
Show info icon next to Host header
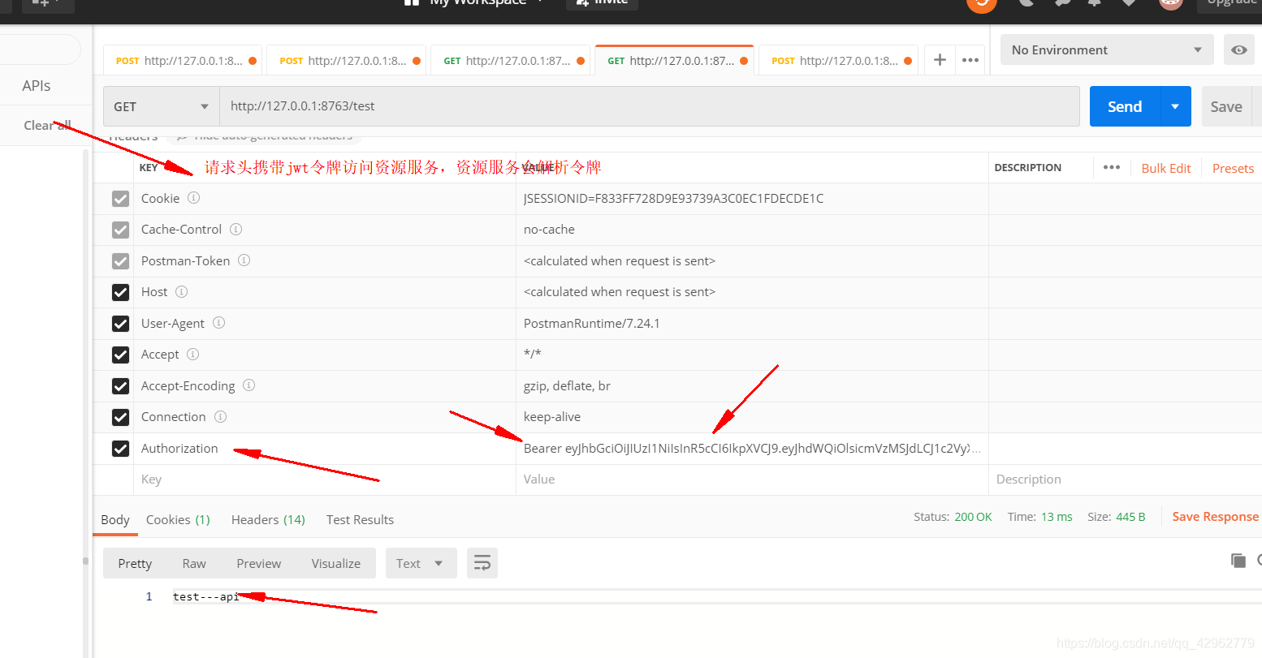[181, 291]
